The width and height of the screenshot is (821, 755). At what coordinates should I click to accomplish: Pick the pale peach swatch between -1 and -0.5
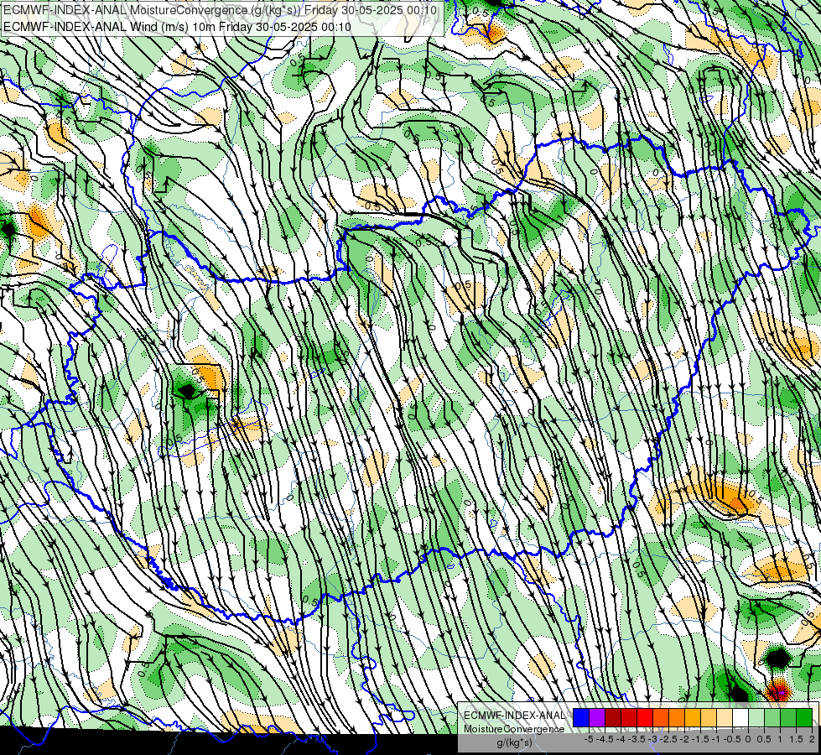(x=725, y=717)
